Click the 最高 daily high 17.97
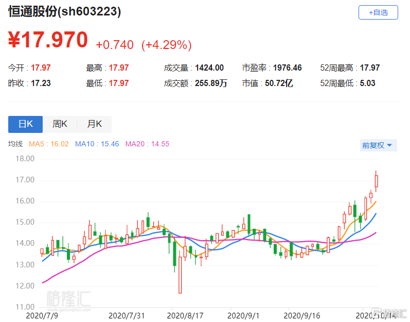This screenshot has width=410, height=322. tap(119, 68)
